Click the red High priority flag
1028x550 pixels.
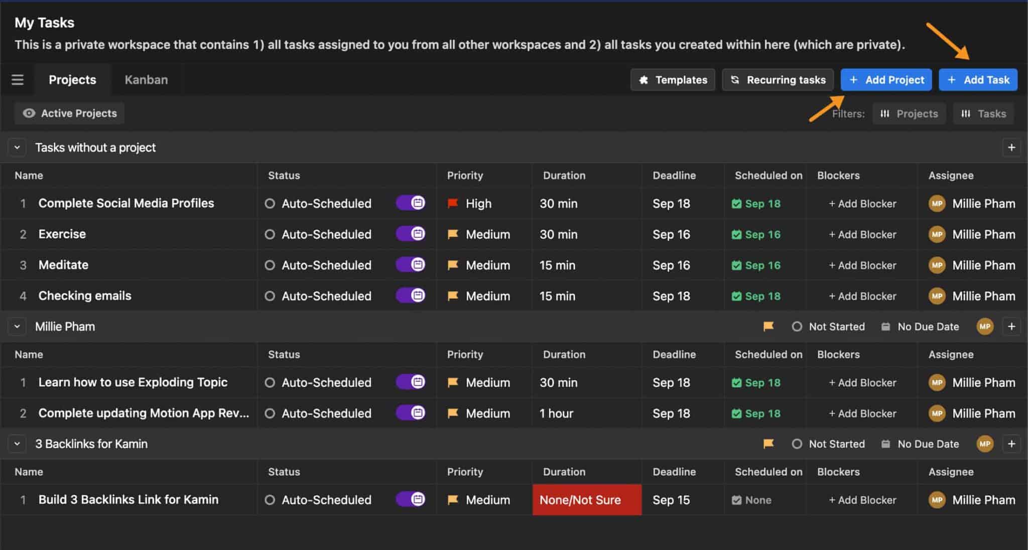pyautogui.click(x=453, y=203)
